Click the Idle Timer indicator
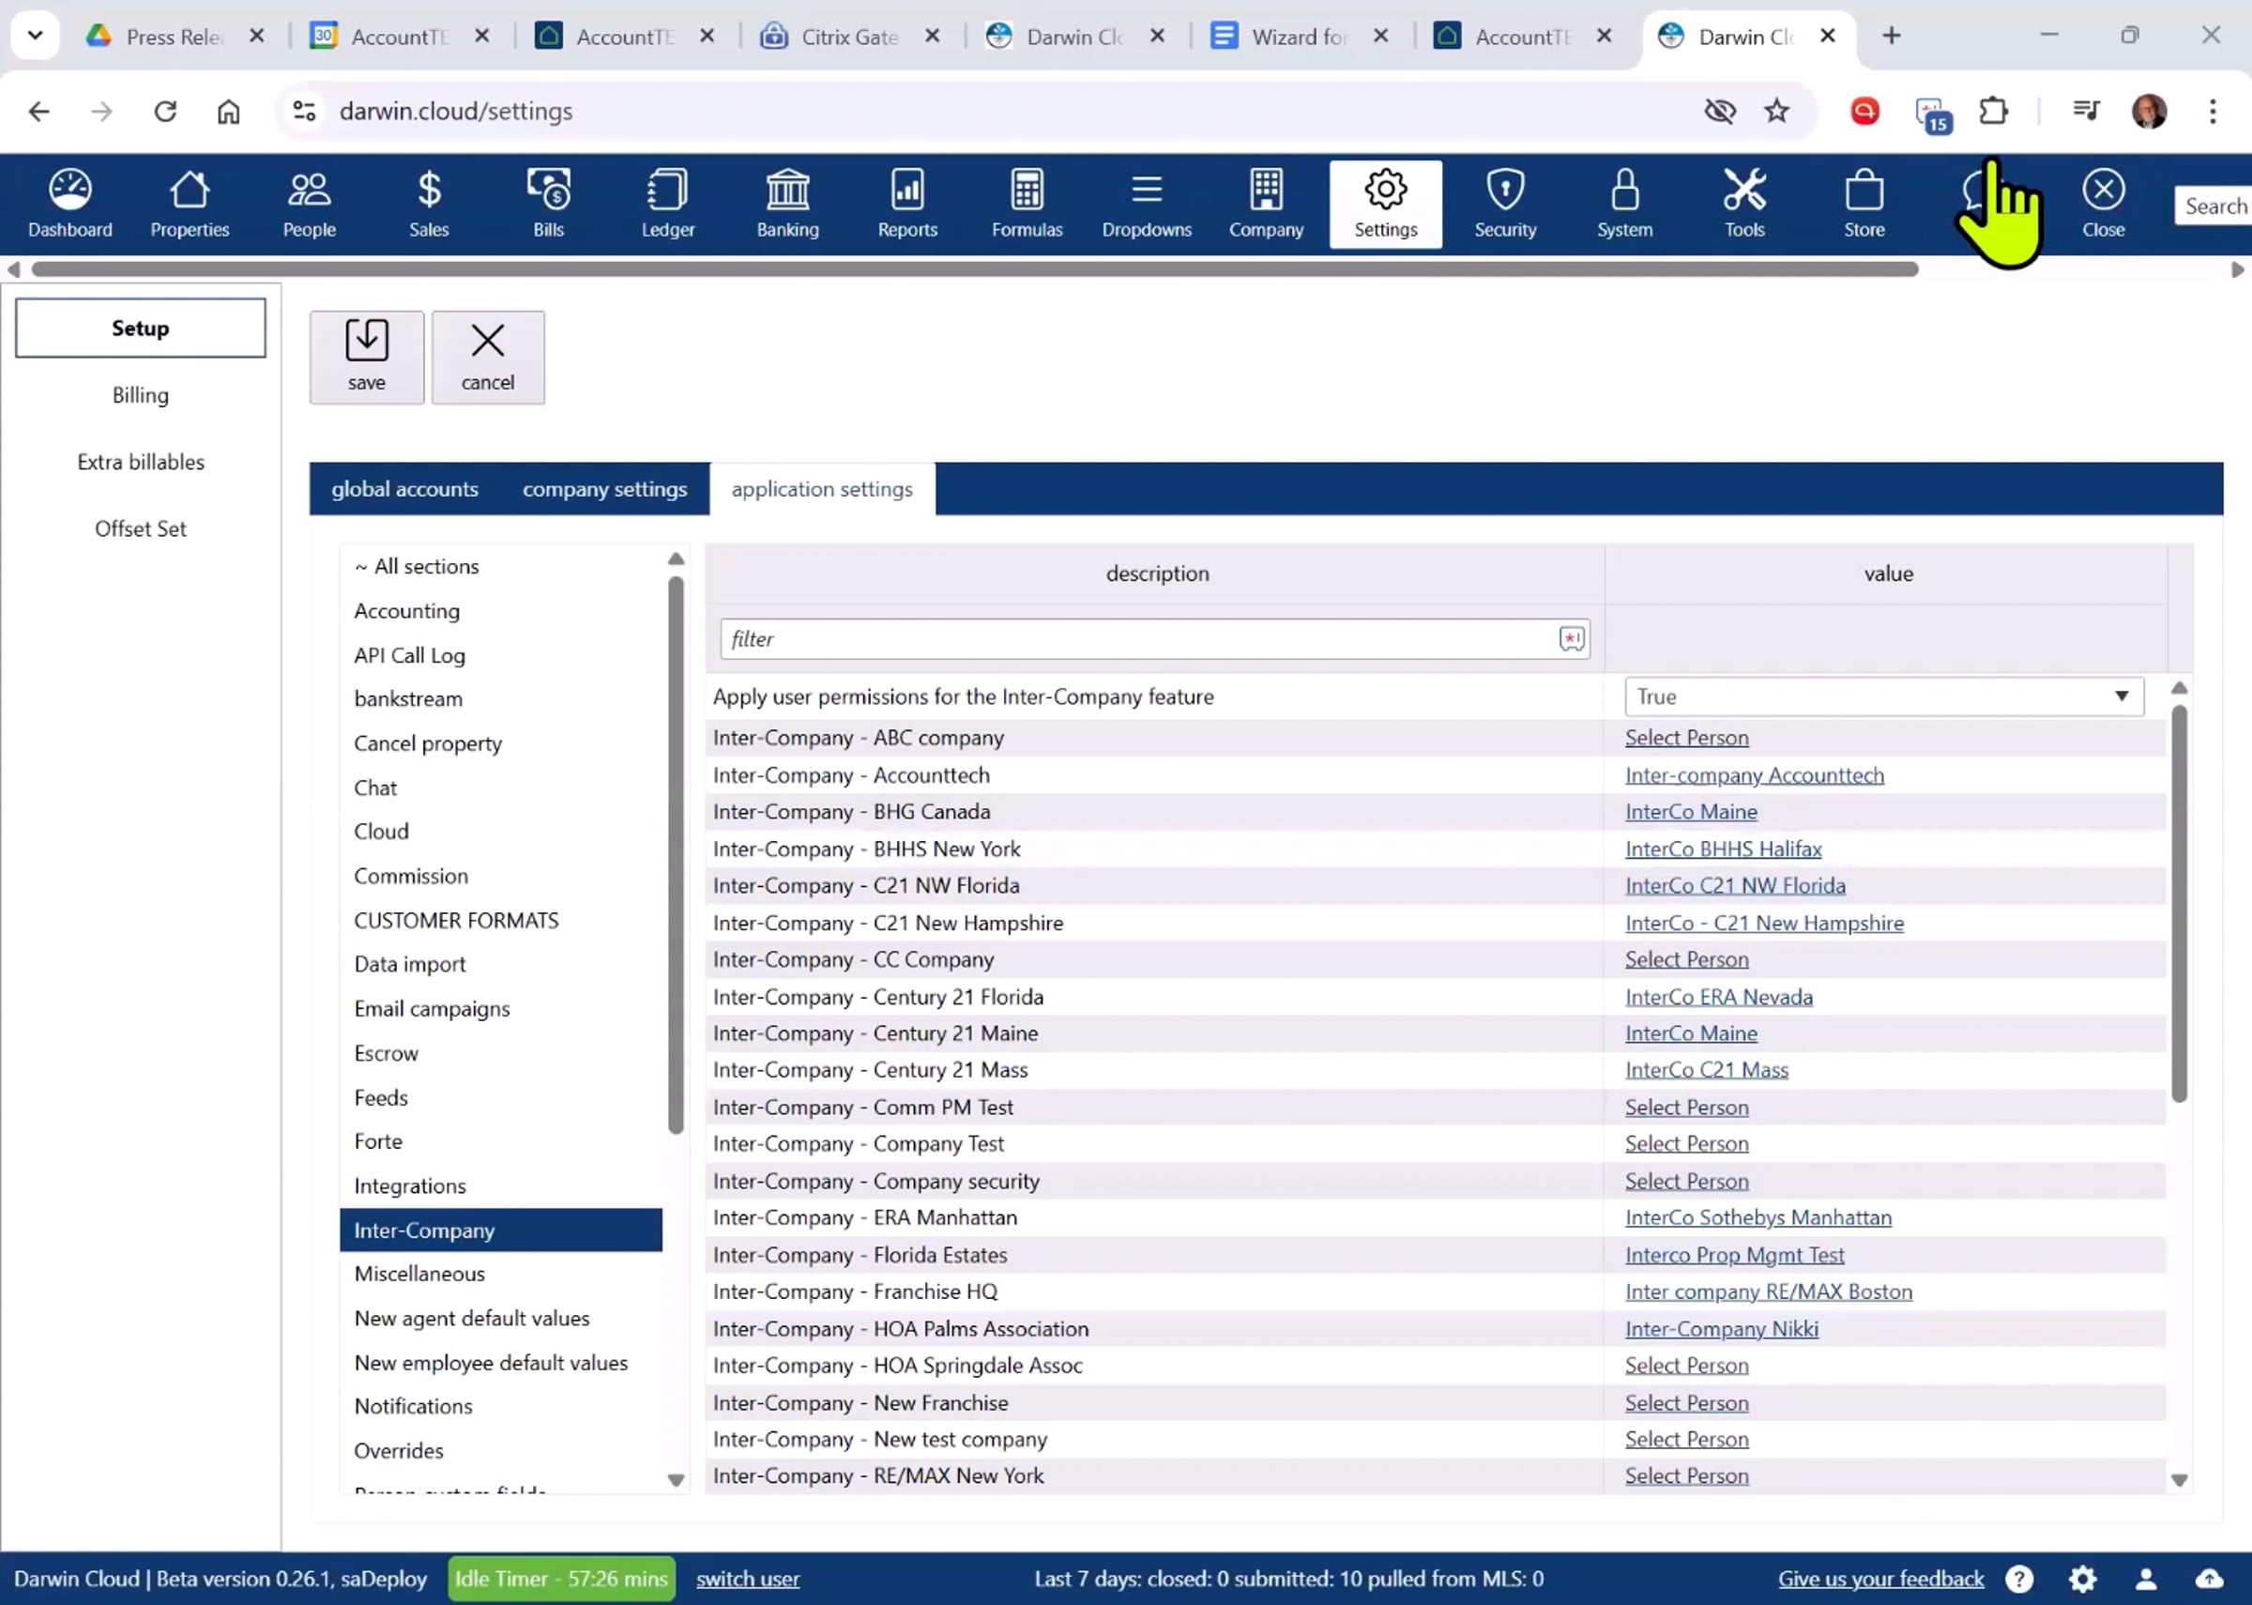2252x1605 pixels. point(561,1579)
